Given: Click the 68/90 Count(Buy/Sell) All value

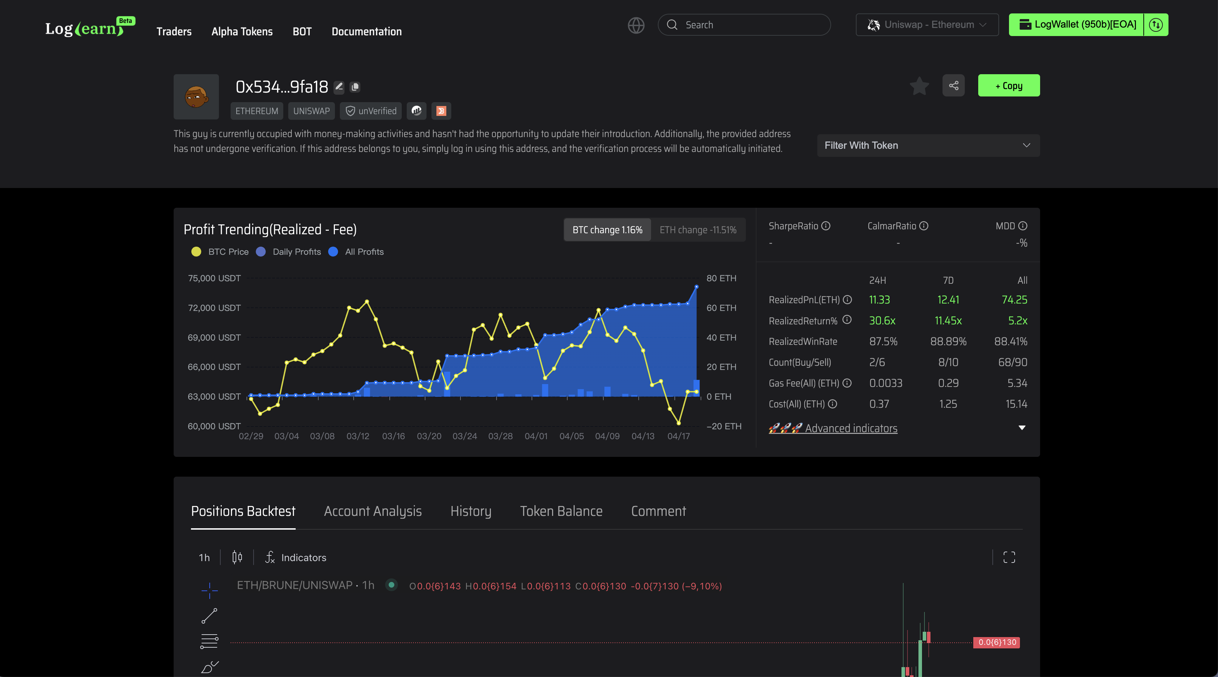Looking at the screenshot, I should tap(1013, 362).
